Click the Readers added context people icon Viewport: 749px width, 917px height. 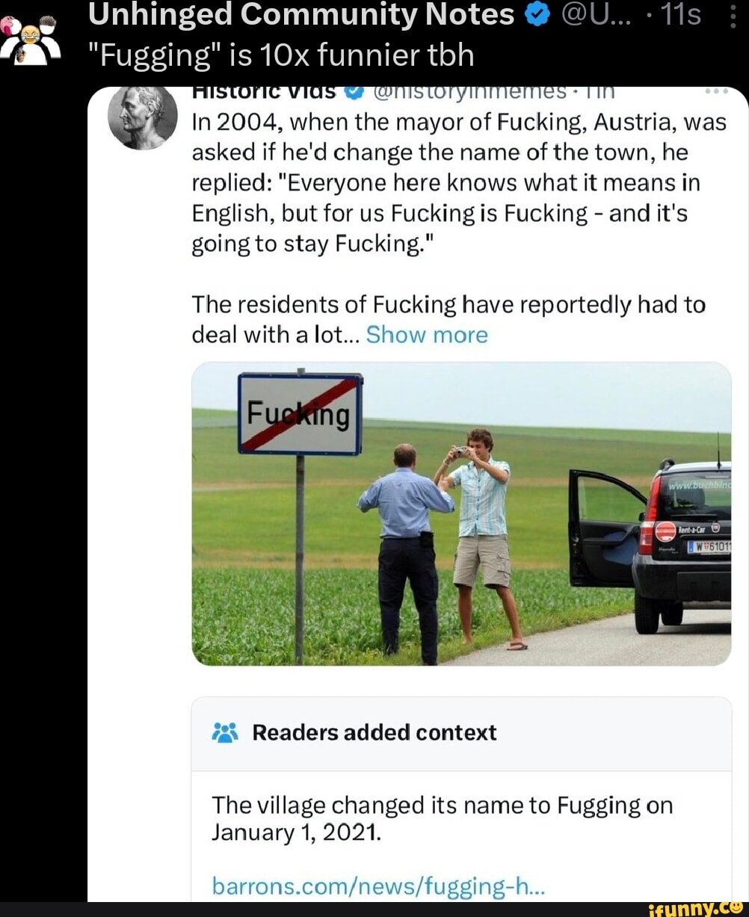[x=225, y=732]
